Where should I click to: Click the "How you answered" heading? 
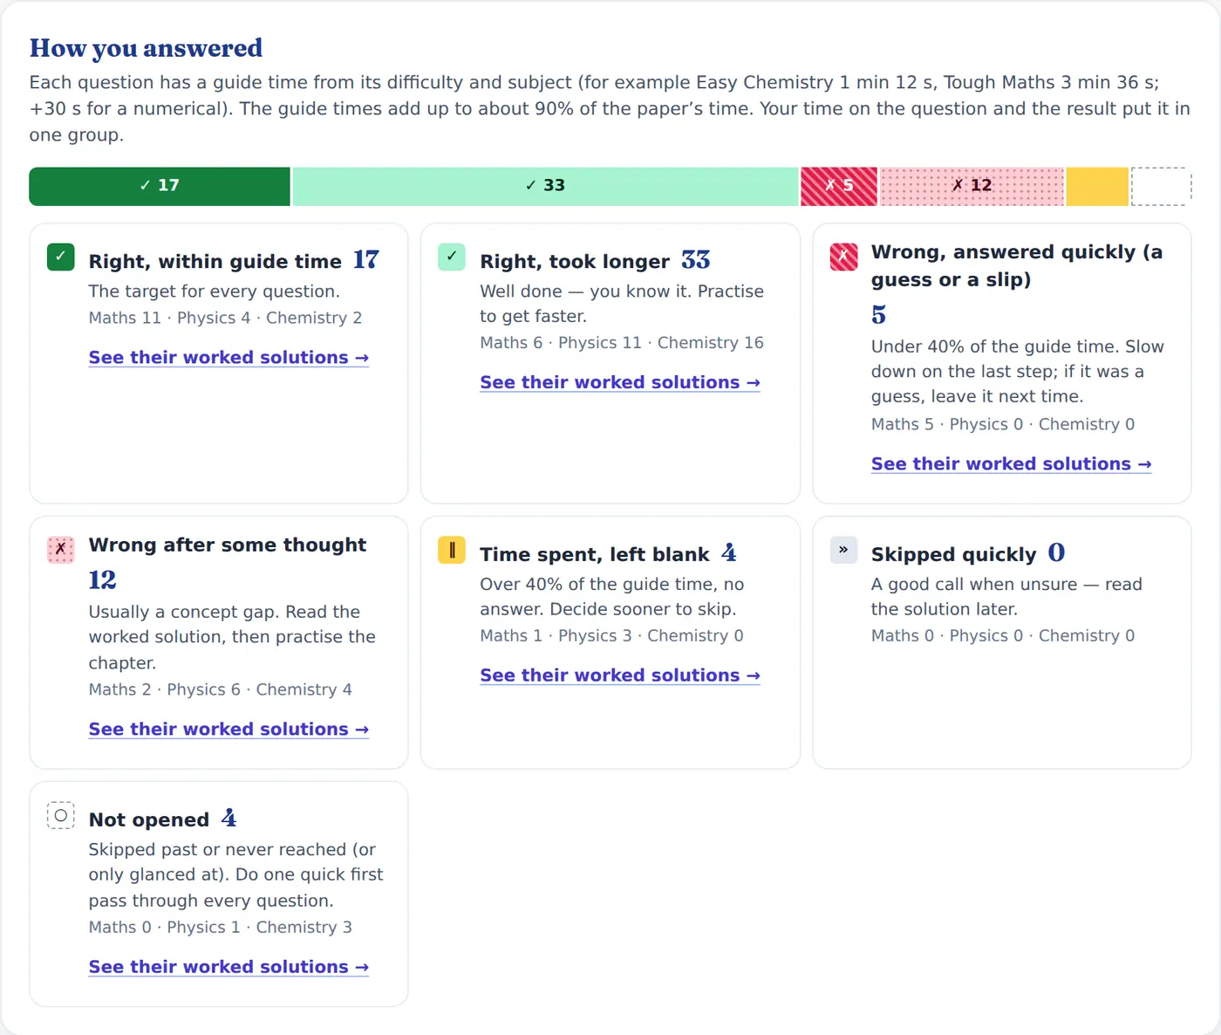click(x=146, y=48)
